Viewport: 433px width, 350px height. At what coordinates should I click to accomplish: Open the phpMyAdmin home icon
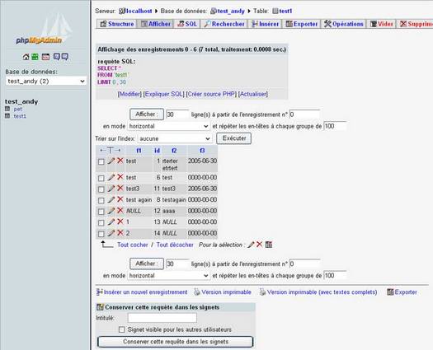click(26, 57)
